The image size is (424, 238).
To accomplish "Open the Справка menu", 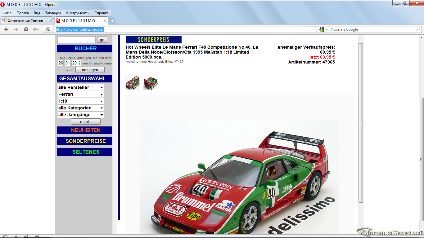I will 101,13.
